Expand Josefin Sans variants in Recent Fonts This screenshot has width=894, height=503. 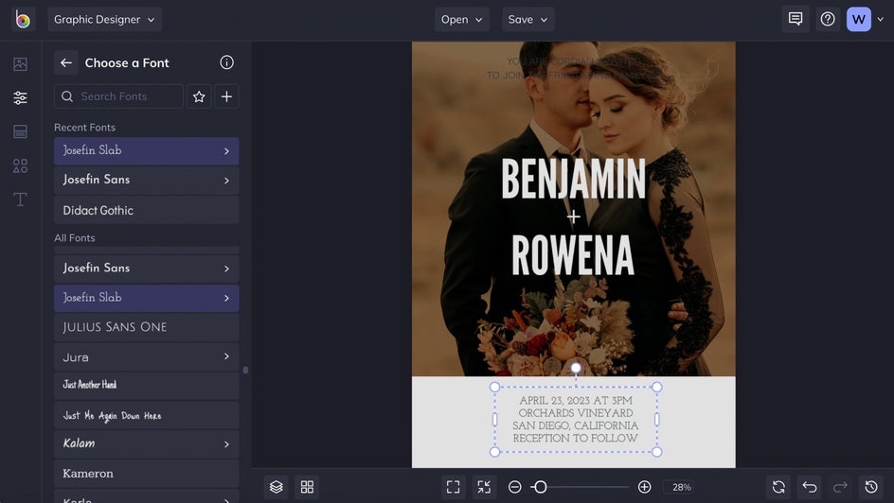[226, 181]
